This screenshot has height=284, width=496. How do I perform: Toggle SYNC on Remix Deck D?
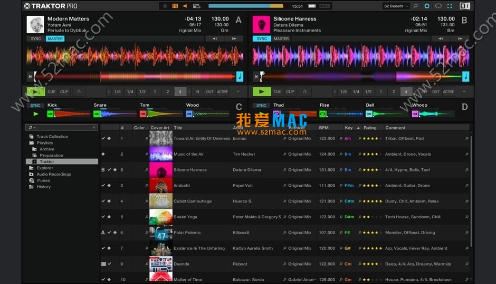tap(261, 106)
